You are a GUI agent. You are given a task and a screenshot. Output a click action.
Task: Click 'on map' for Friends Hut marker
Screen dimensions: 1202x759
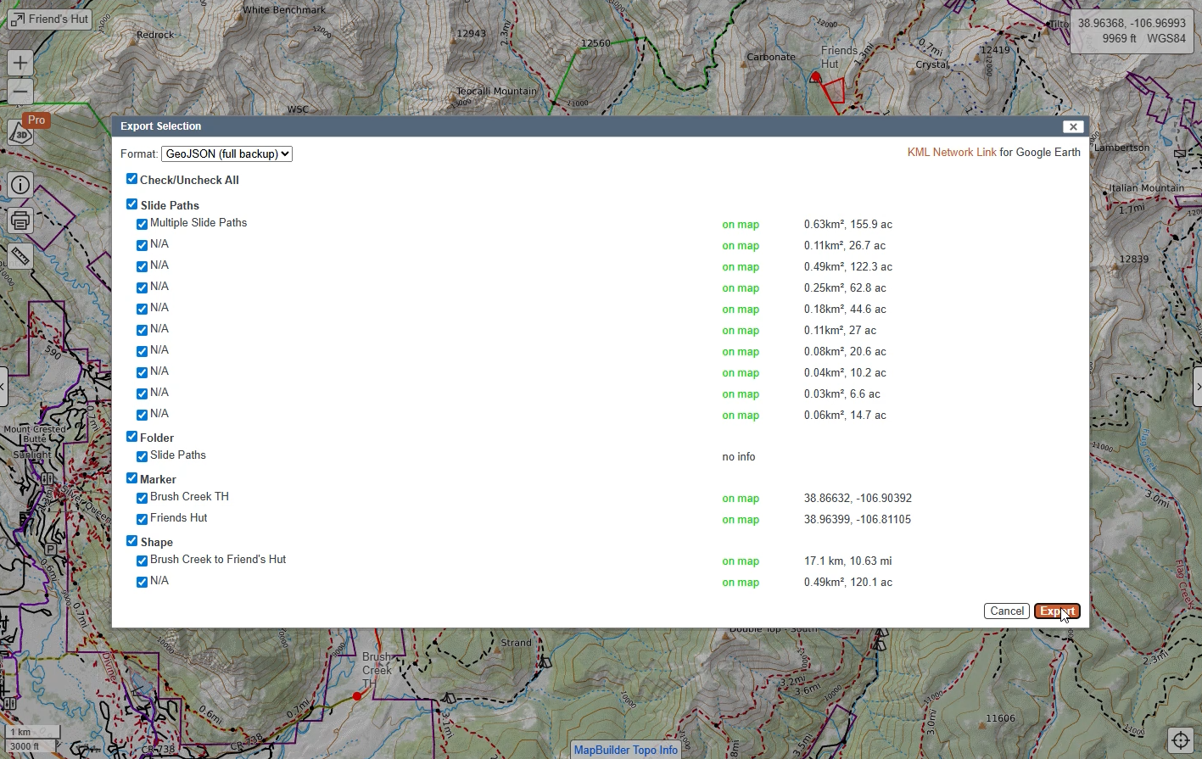pyautogui.click(x=741, y=520)
